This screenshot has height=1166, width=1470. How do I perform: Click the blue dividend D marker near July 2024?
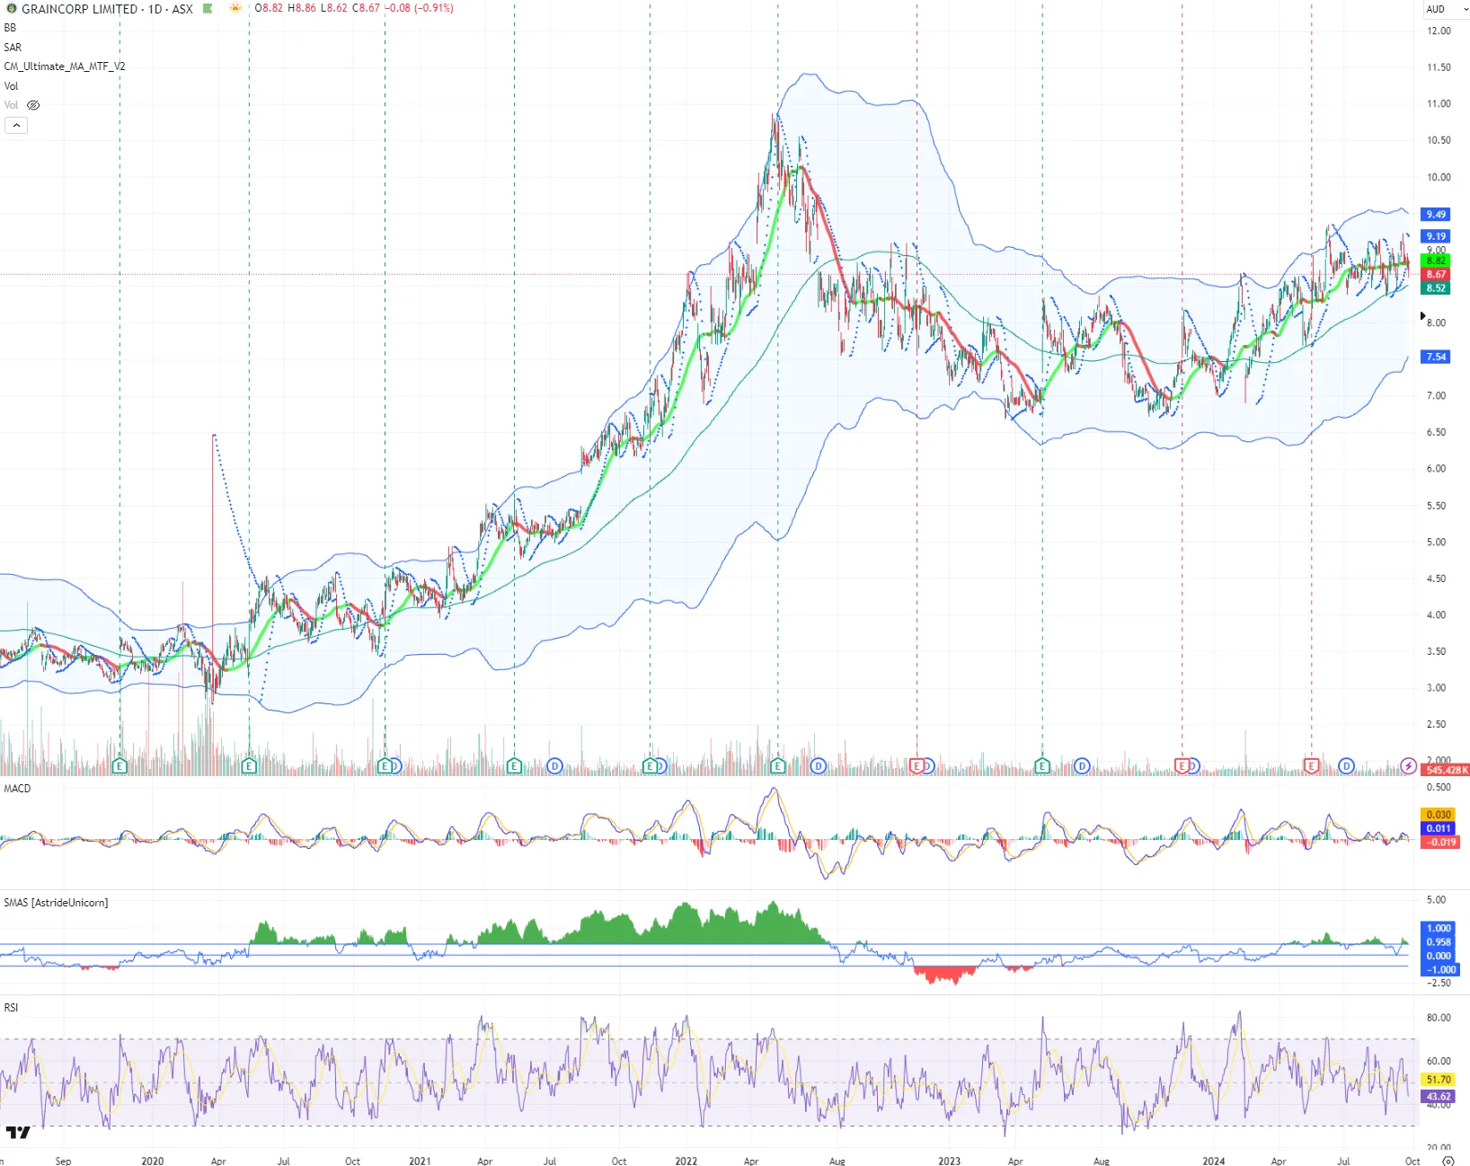click(x=1346, y=766)
